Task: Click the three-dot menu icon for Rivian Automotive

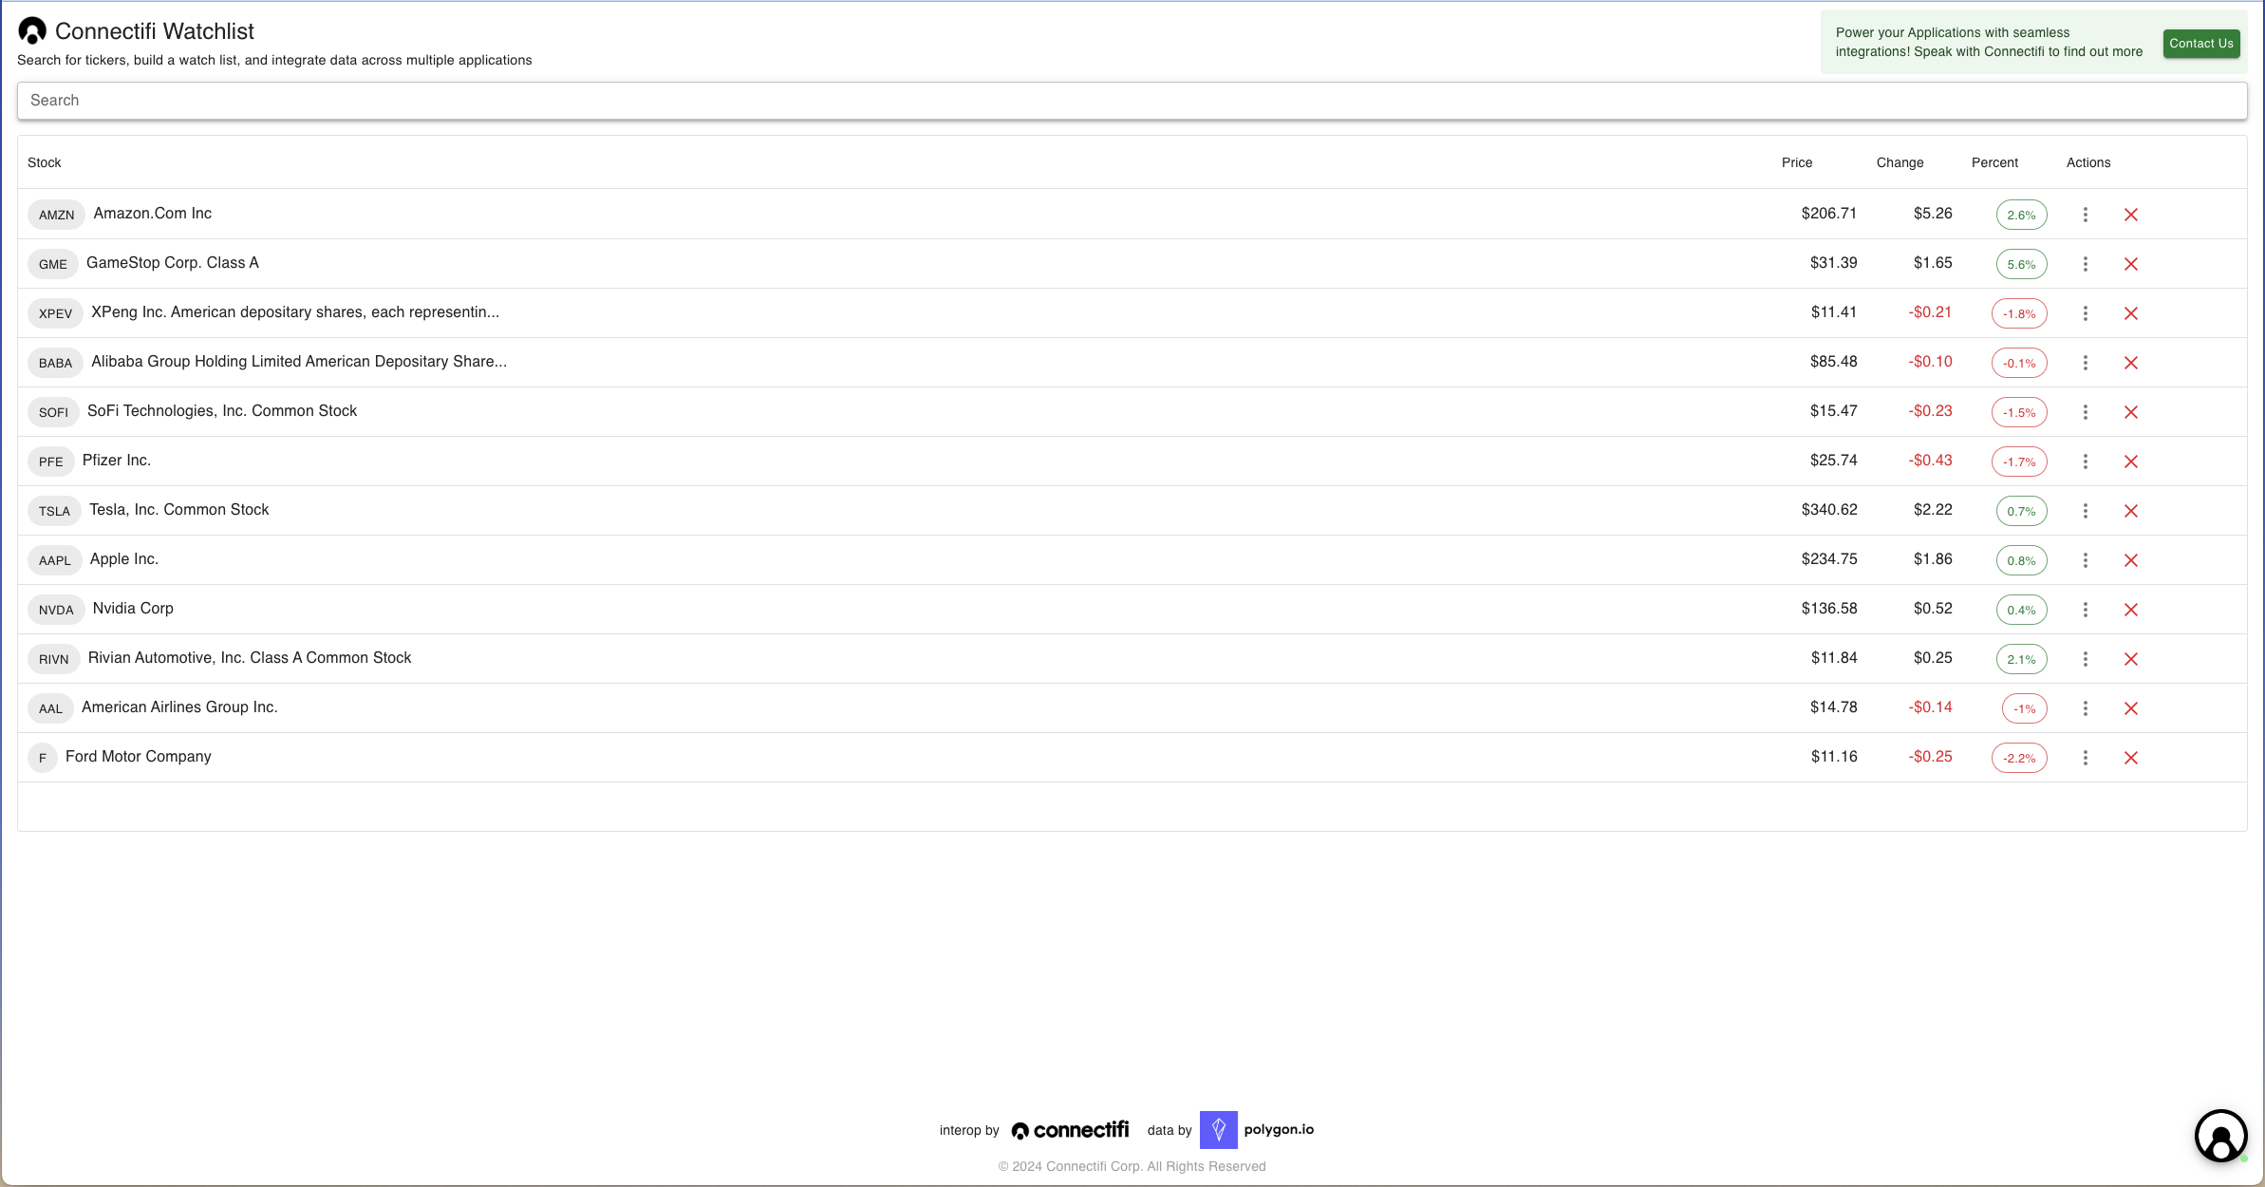Action: [x=2086, y=658]
